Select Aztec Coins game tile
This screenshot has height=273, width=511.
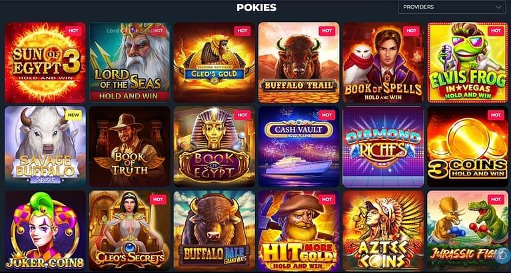(383, 230)
